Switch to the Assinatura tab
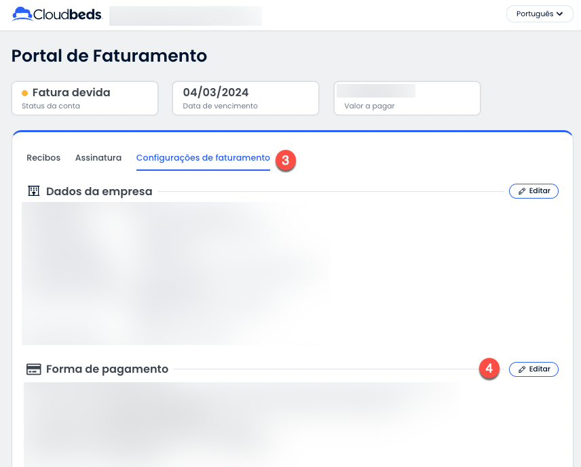The height and width of the screenshot is (467, 581). tap(98, 158)
